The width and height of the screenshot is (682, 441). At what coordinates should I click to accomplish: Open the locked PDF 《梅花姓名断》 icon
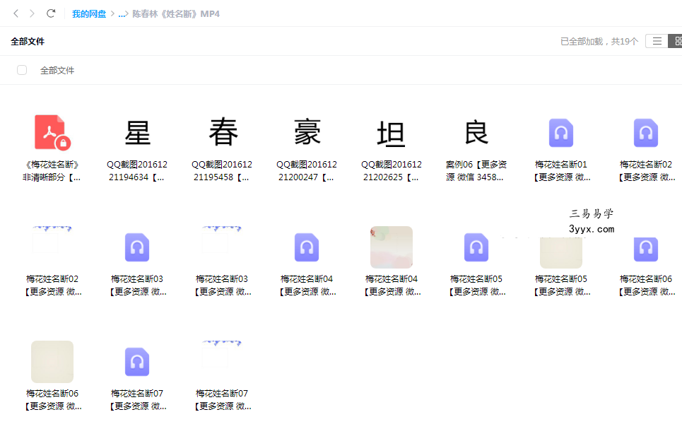52,133
